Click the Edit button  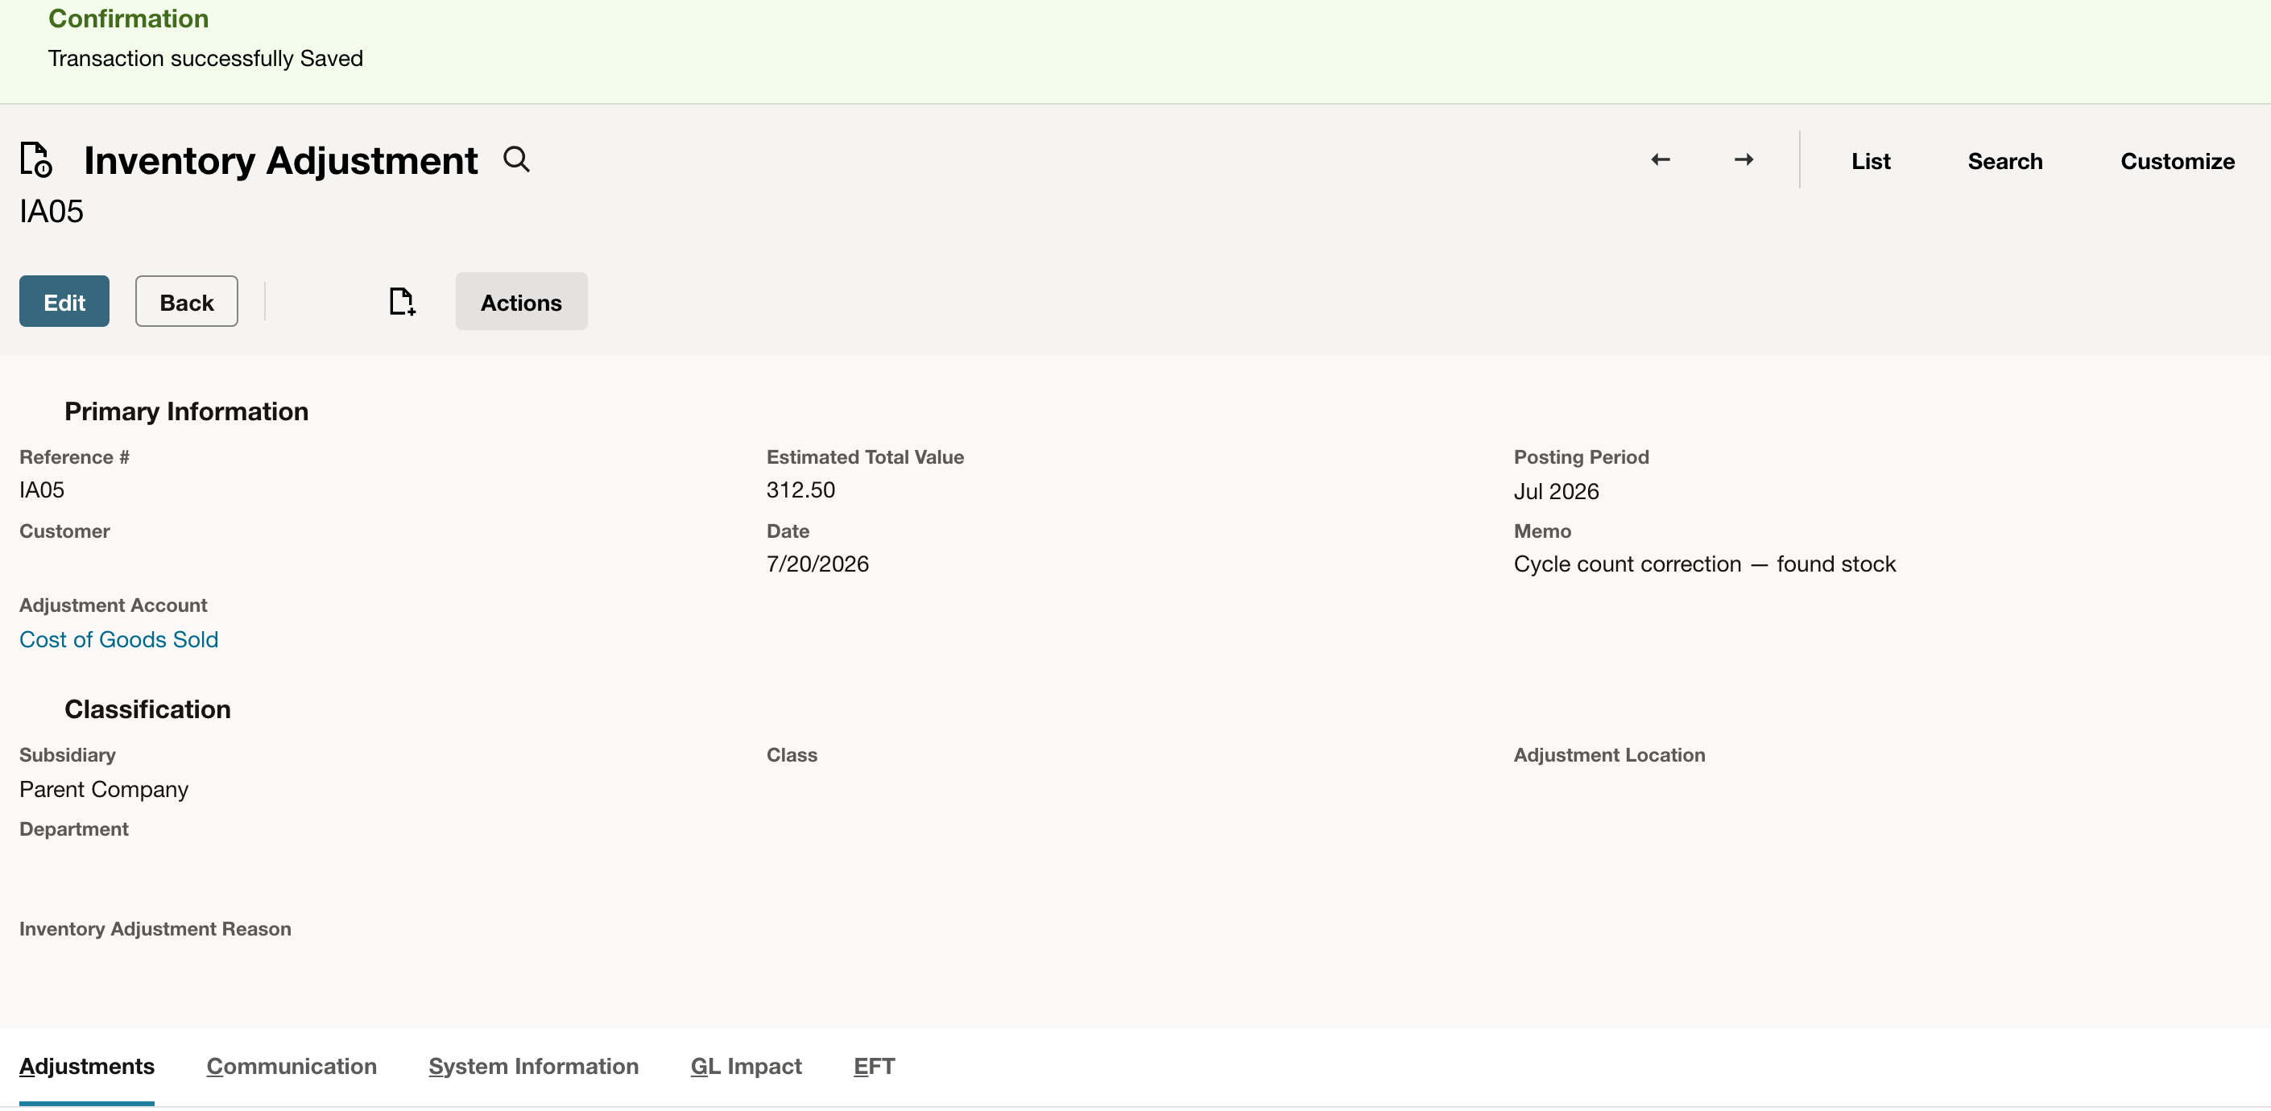click(64, 301)
